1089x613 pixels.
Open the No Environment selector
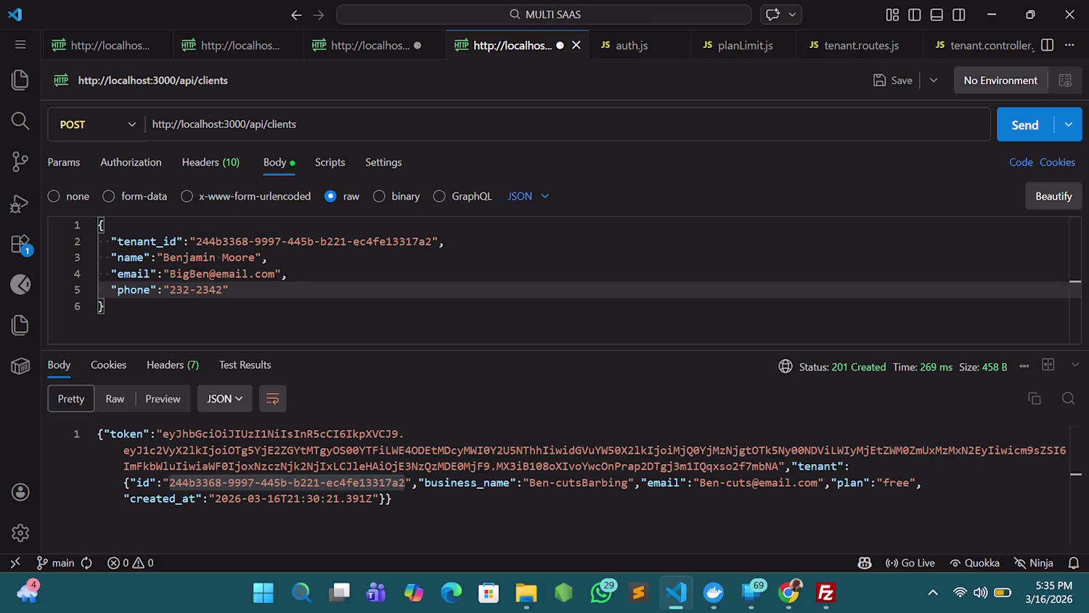1000,81
